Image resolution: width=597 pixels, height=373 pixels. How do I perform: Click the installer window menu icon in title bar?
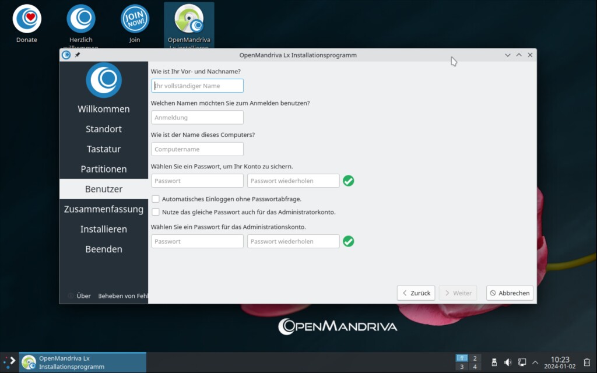(66, 55)
